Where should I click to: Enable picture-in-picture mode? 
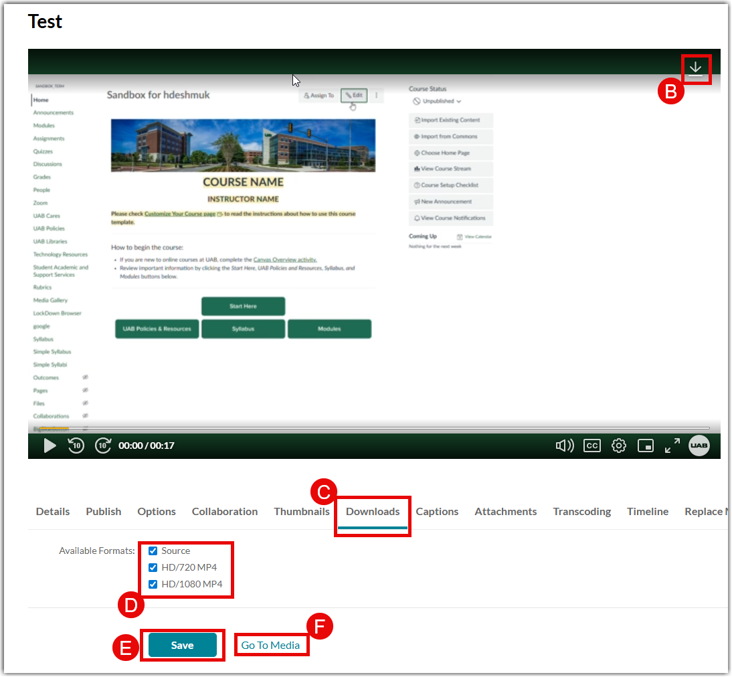point(645,446)
